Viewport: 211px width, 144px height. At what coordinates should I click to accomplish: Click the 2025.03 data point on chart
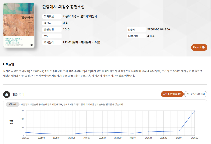pyautogui.click(x=26, y=132)
